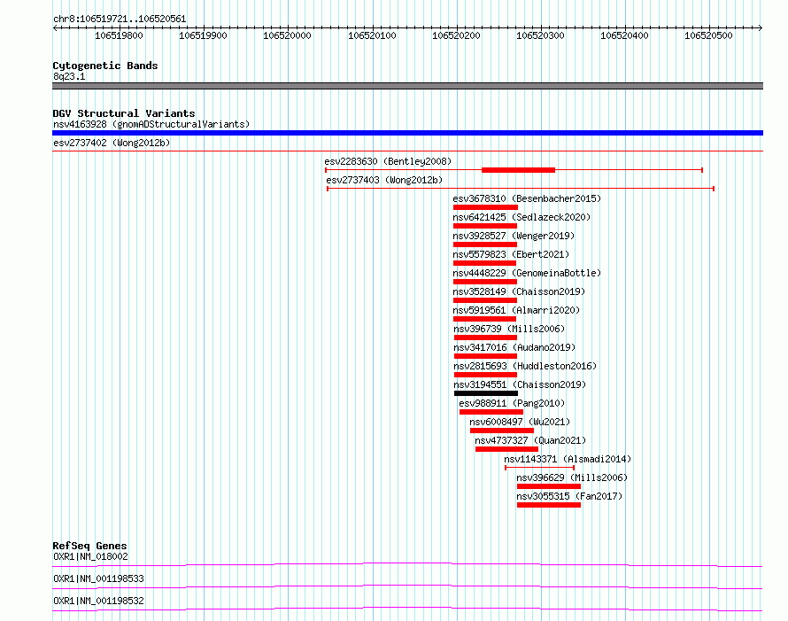Click the Cytogenetic Bands track heading
Image resolution: width=788 pixels, height=621 pixels.
tap(105, 66)
